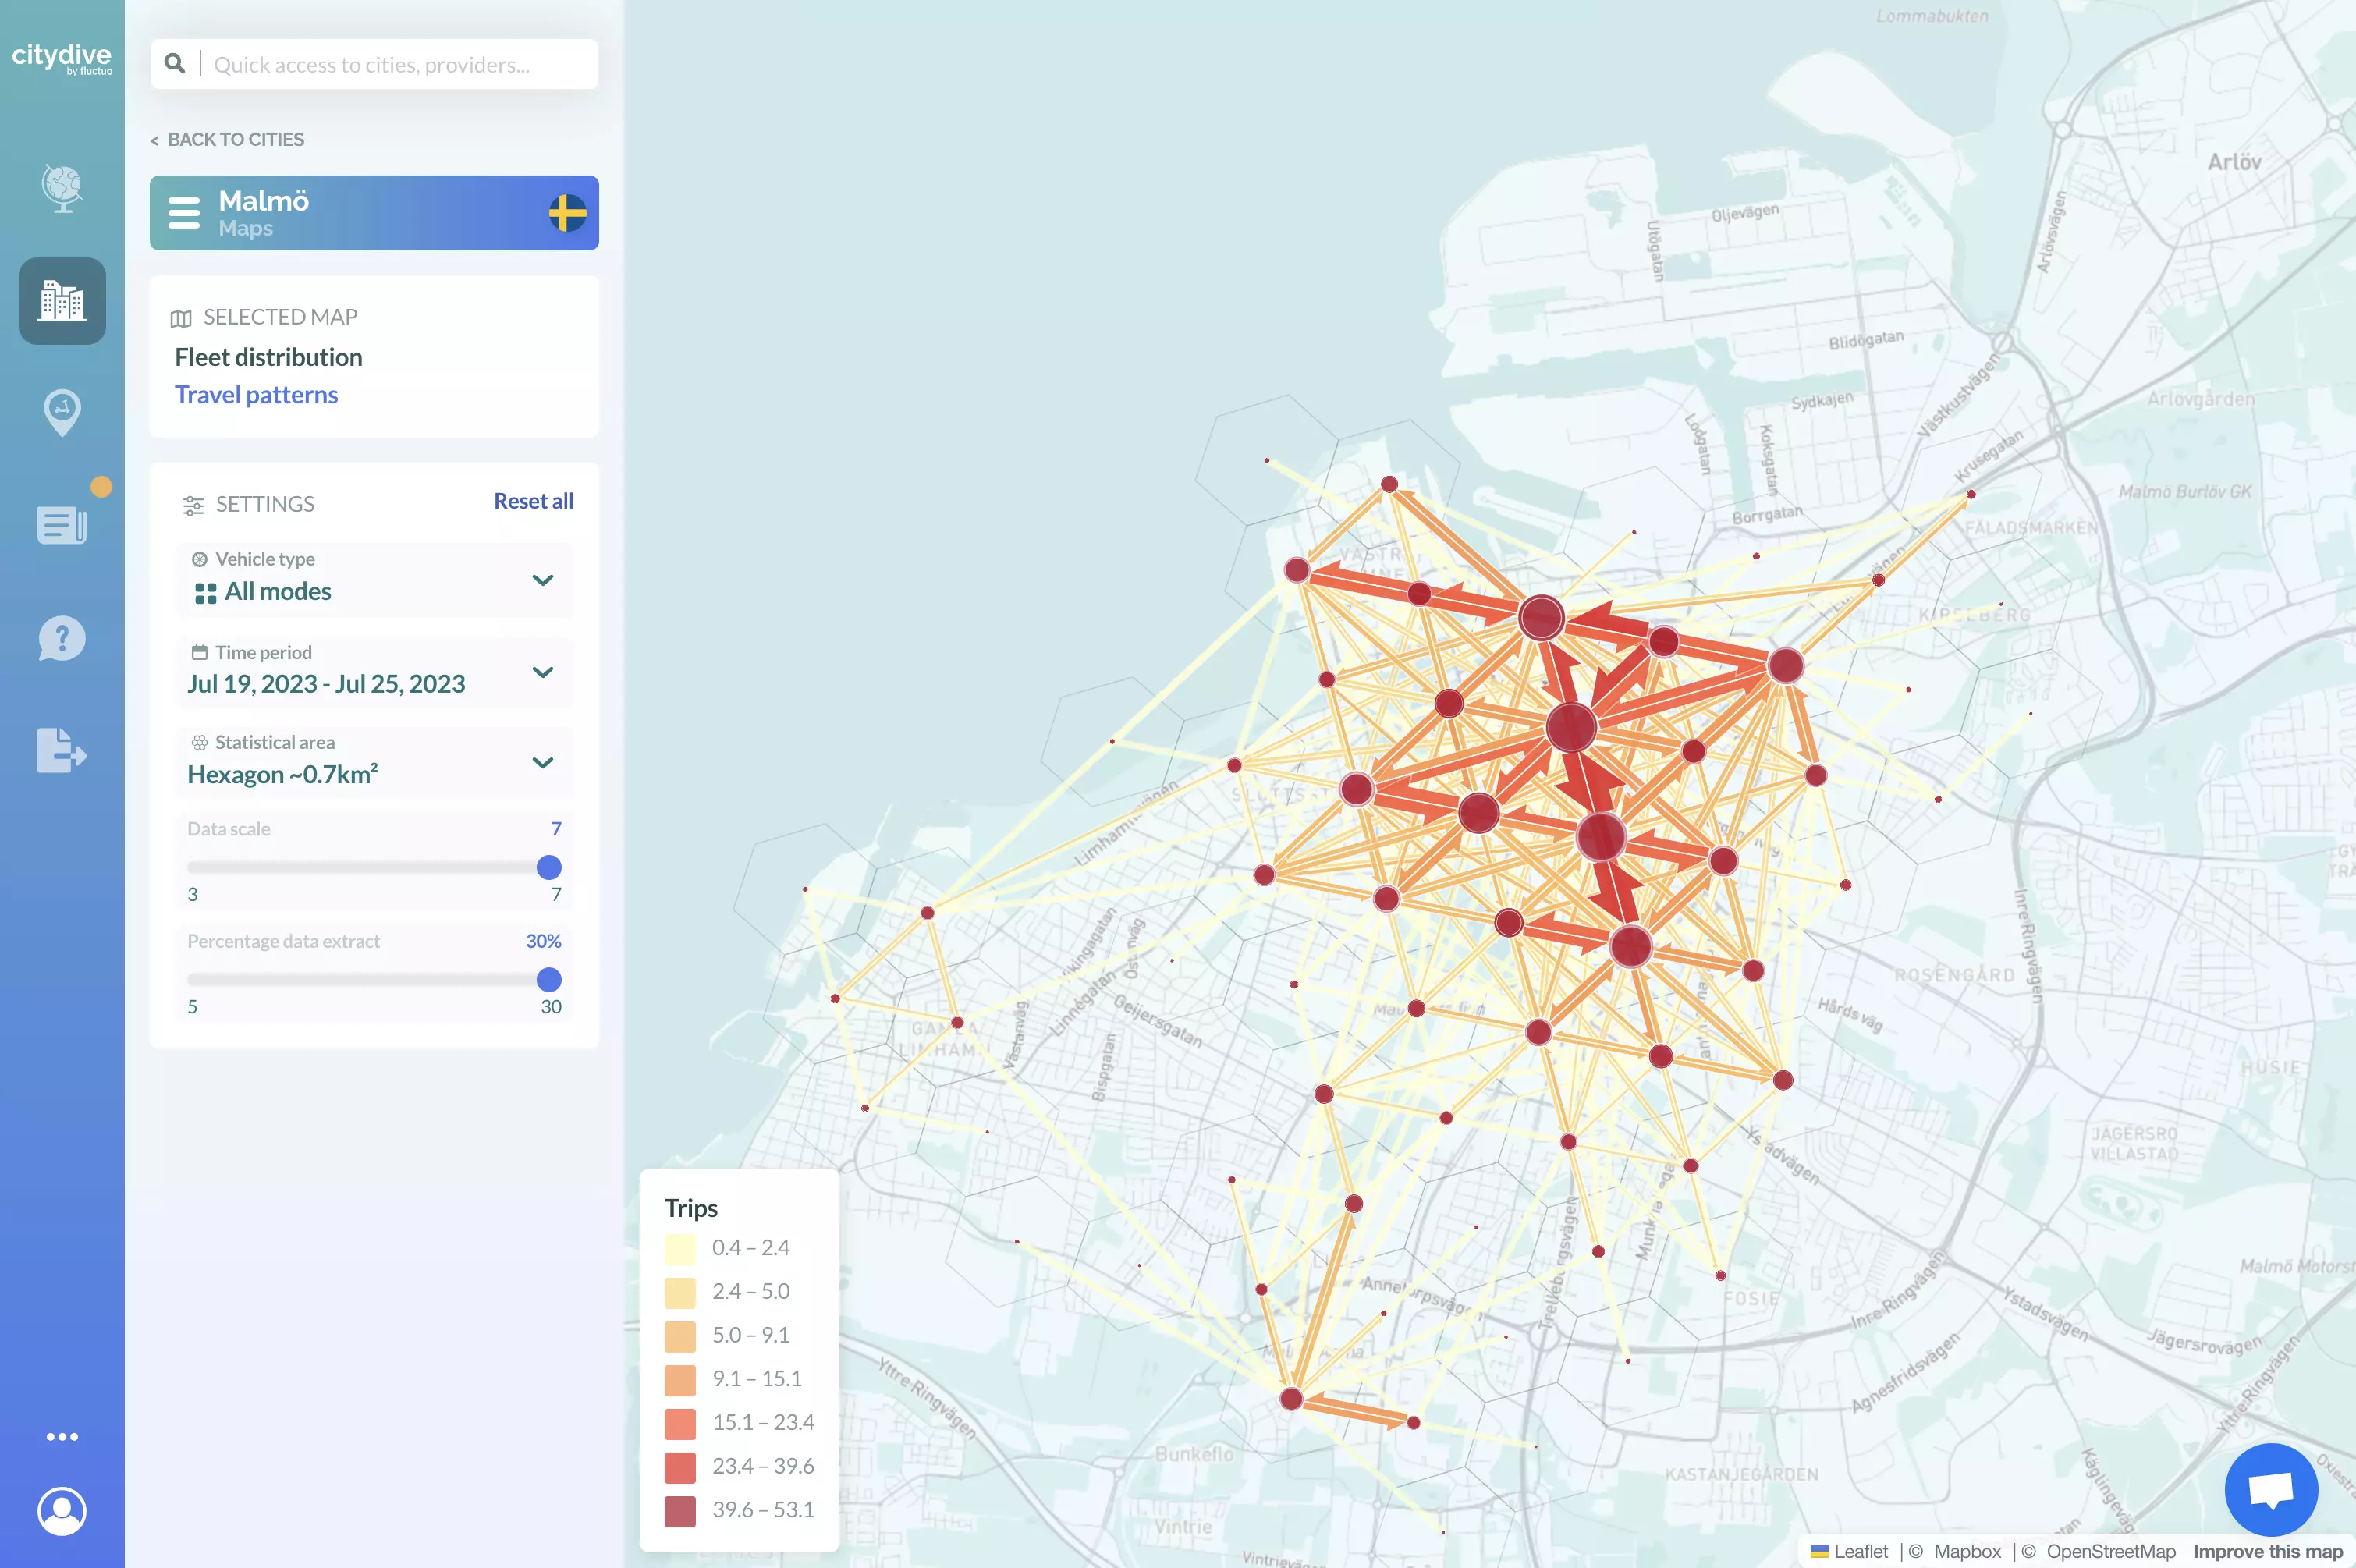Expand the Time period dropdown
2356x1568 pixels.
543,671
